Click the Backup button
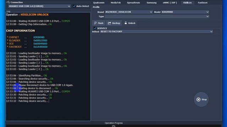Viewport: 227px width, 127px height. click(114, 23)
